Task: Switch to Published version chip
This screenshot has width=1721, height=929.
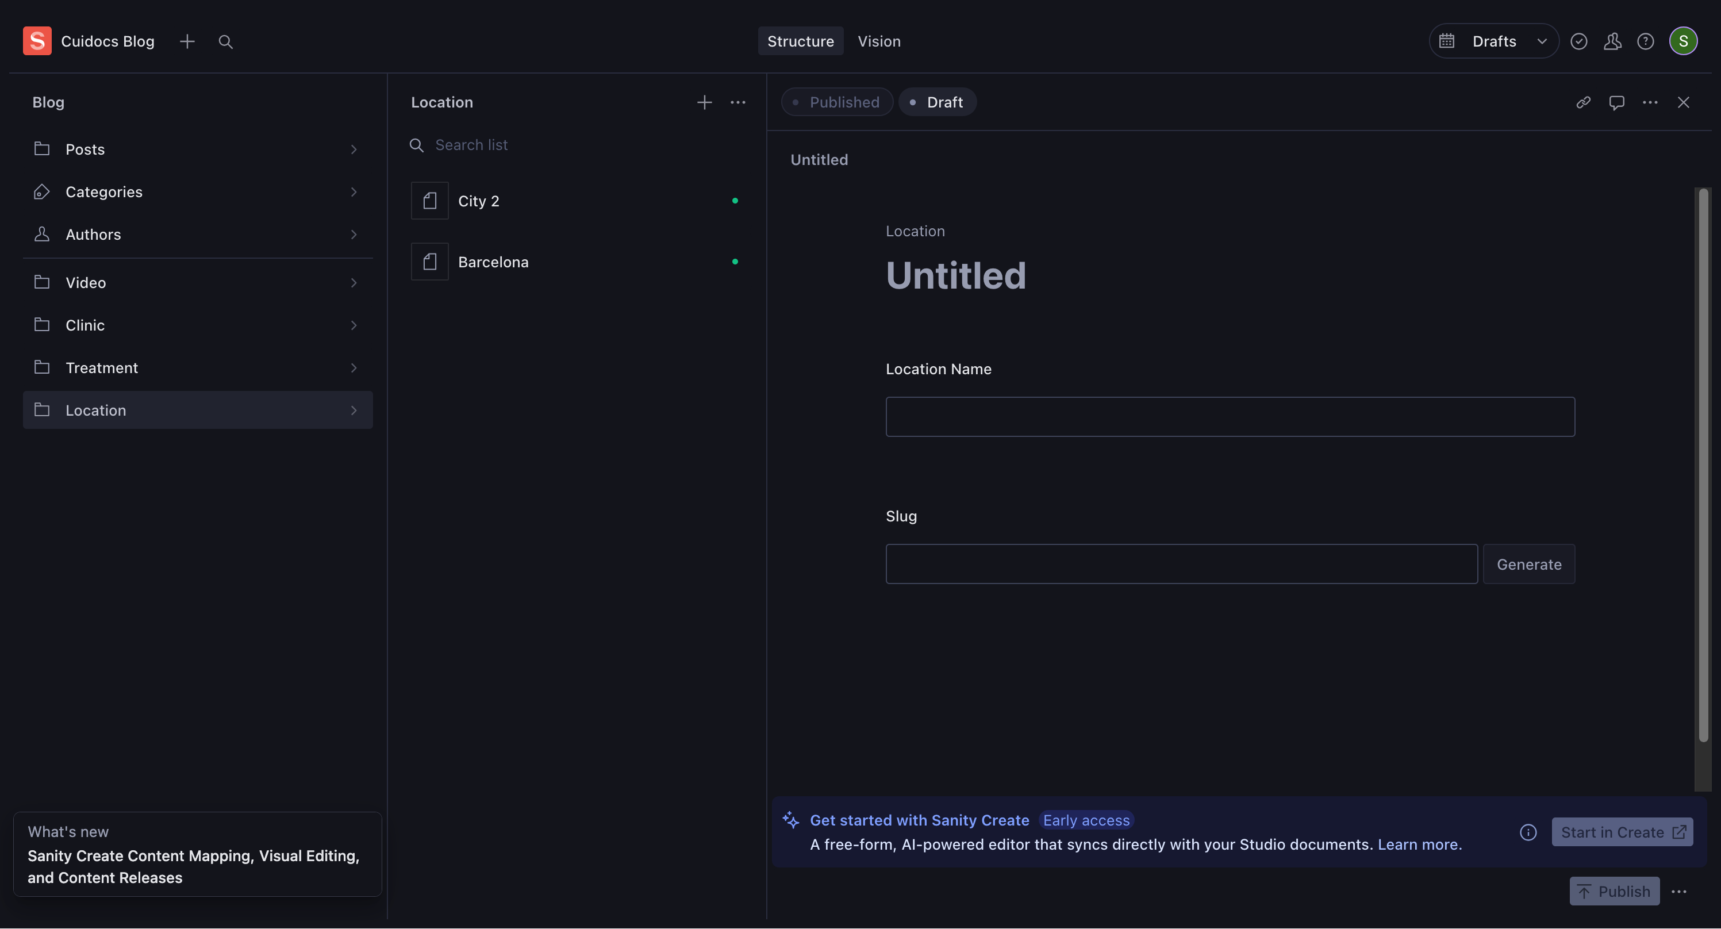Action: coord(836,102)
